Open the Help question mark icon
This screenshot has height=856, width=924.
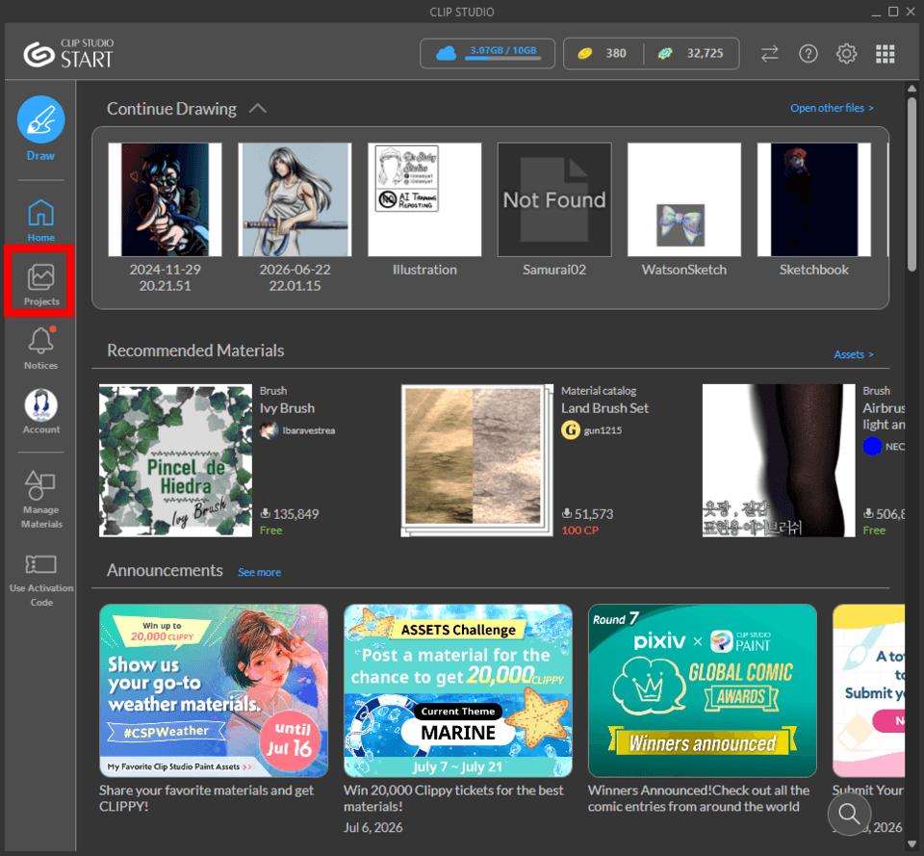pos(808,54)
